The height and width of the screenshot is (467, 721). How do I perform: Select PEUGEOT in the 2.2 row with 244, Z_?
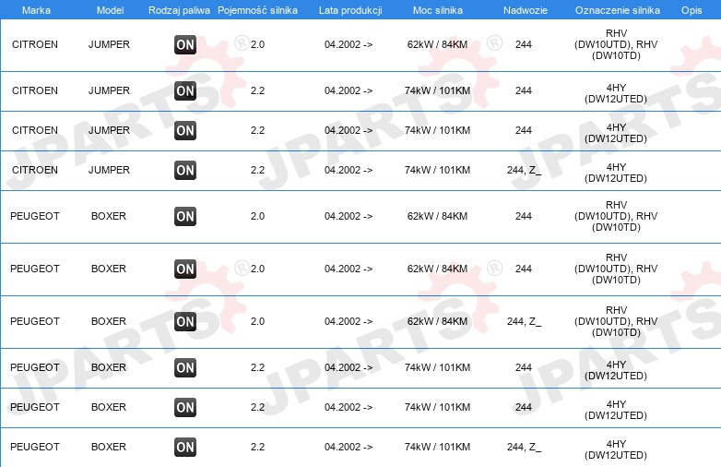tap(35, 448)
